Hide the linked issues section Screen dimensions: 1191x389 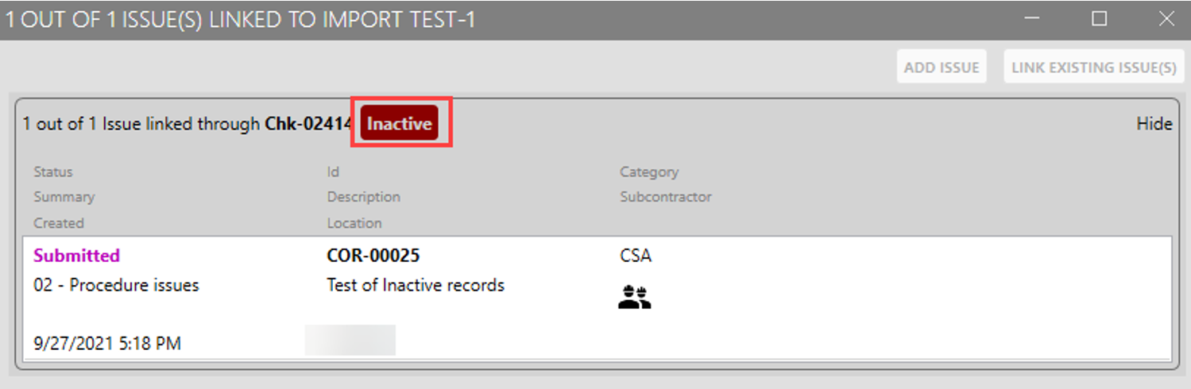(x=1154, y=124)
